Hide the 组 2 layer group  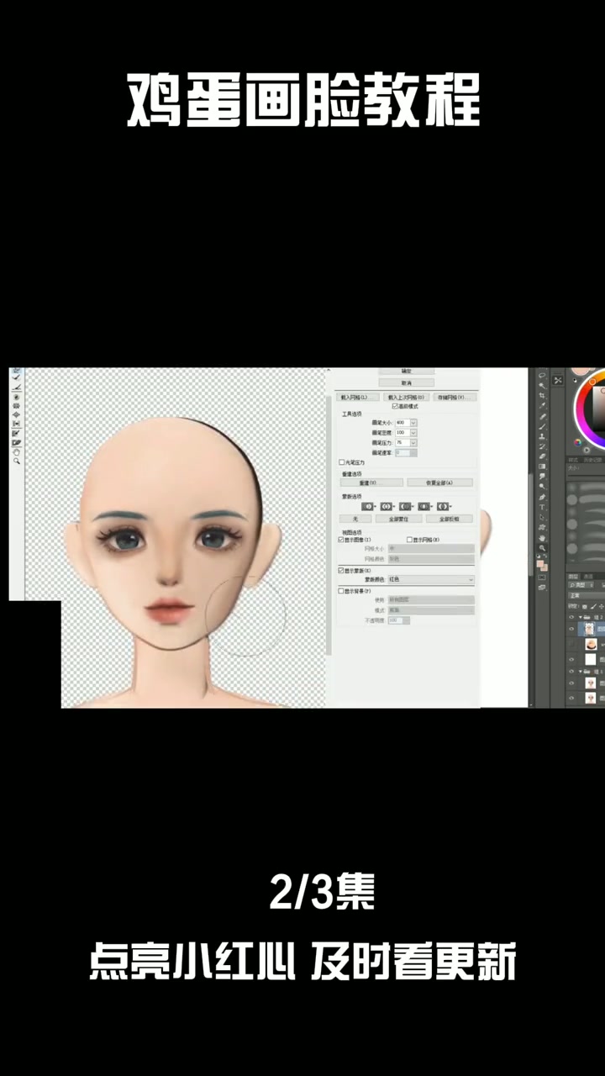pos(571,617)
